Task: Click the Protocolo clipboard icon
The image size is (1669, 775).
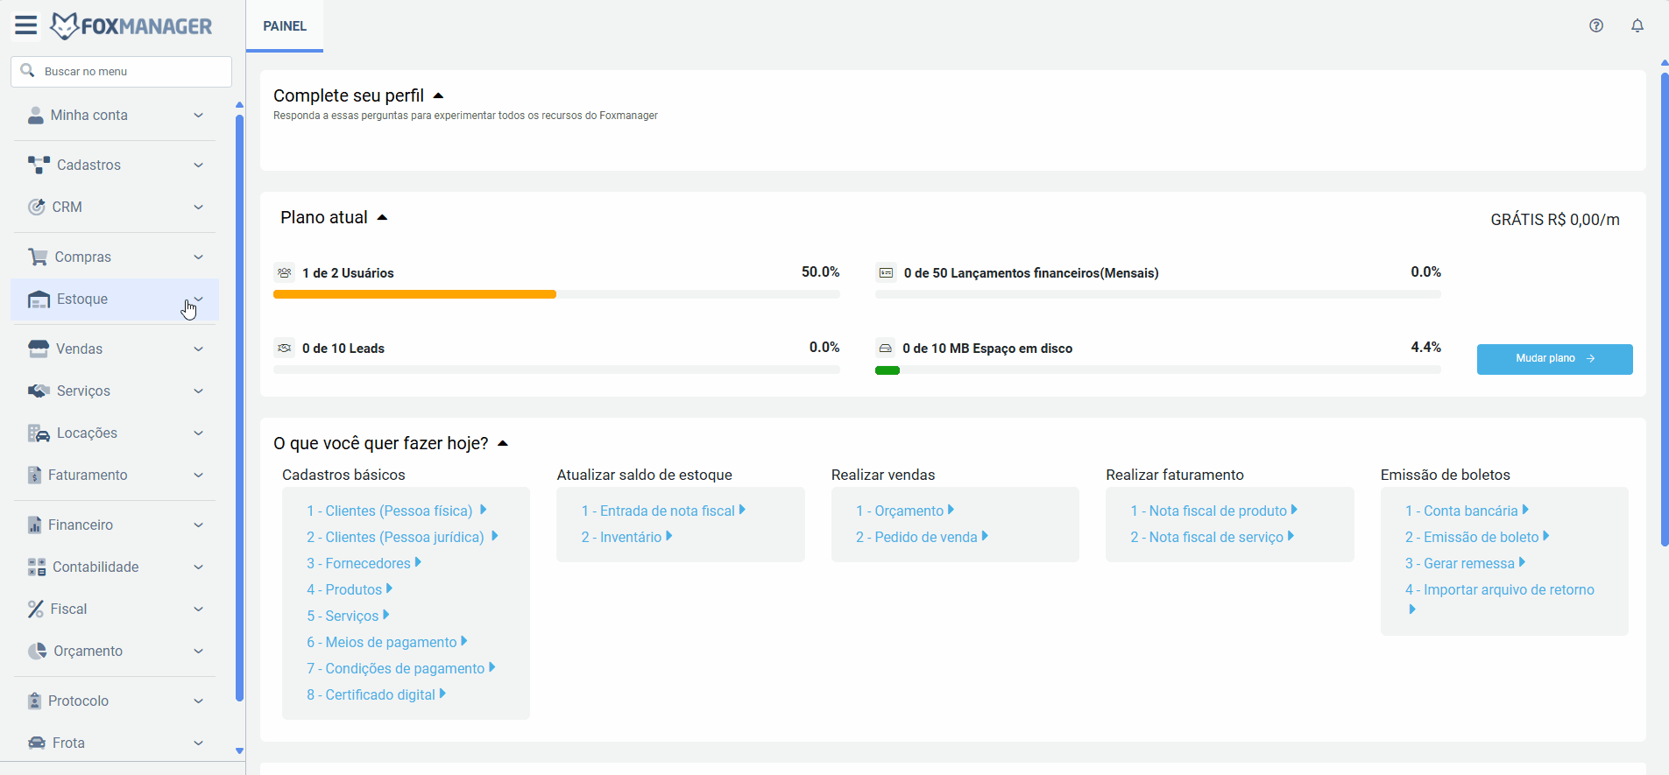Action: [x=35, y=701]
